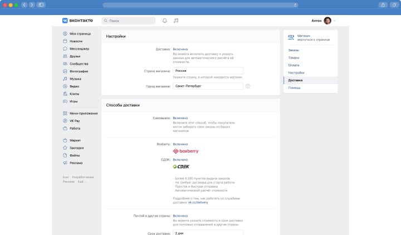Viewport: 401px width, 235px height.
Task: Expand the Антон profile menu
Action: pos(325,21)
